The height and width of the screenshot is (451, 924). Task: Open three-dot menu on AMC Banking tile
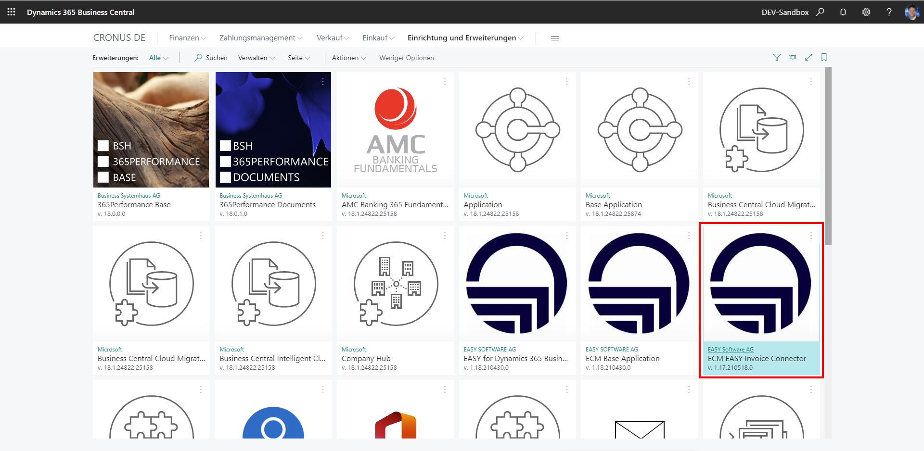(445, 82)
